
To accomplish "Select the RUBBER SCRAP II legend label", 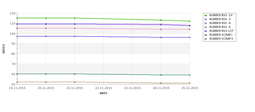I will (221, 39).
